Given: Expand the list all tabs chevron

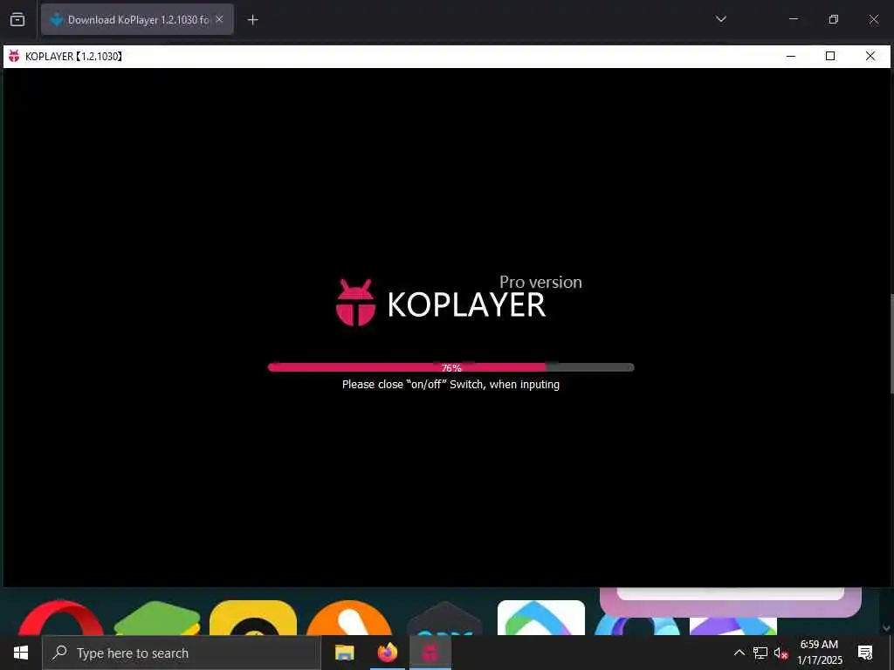Looking at the screenshot, I should pyautogui.click(x=720, y=19).
